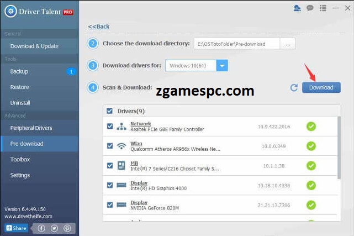Click the browse (...) directory button
Viewport: 354px width, 236px height.
point(288,44)
